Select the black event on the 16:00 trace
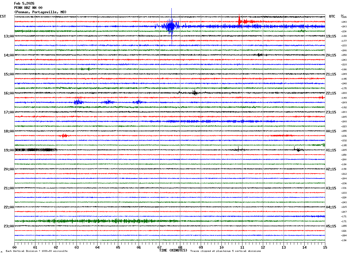The width and height of the screenshot is (348, 255). [195, 93]
